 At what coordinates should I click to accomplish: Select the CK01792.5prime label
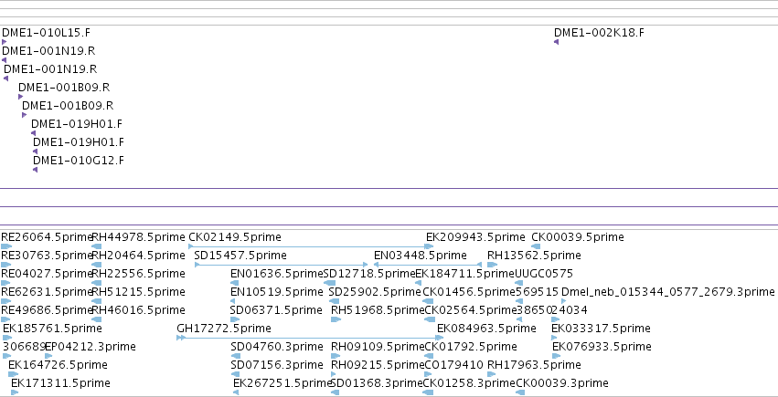(471, 347)
